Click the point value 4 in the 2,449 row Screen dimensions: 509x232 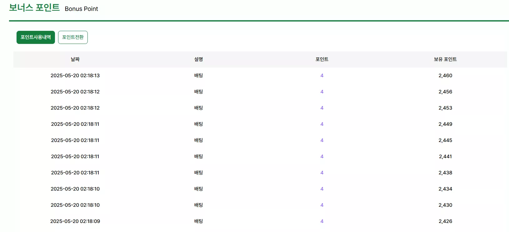(x=322, y=124)
